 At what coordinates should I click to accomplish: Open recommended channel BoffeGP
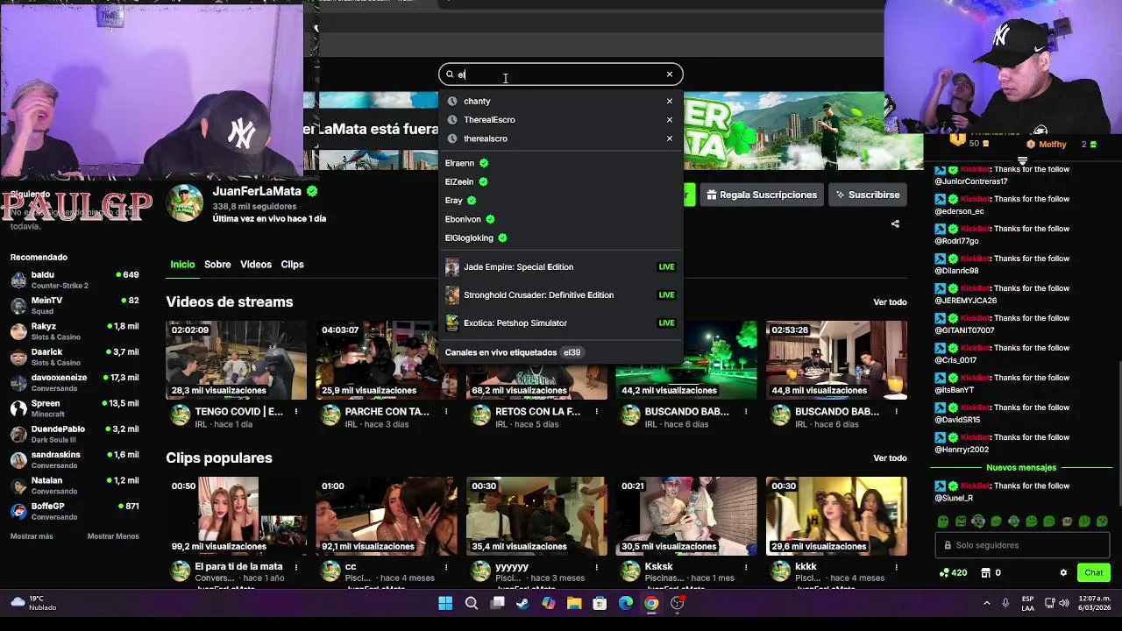(75, 511)
